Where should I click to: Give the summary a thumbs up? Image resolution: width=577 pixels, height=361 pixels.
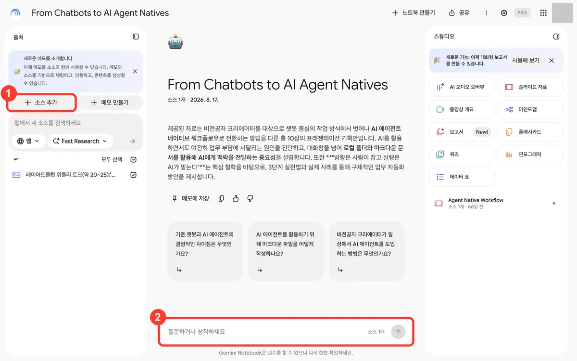[236, 198]
